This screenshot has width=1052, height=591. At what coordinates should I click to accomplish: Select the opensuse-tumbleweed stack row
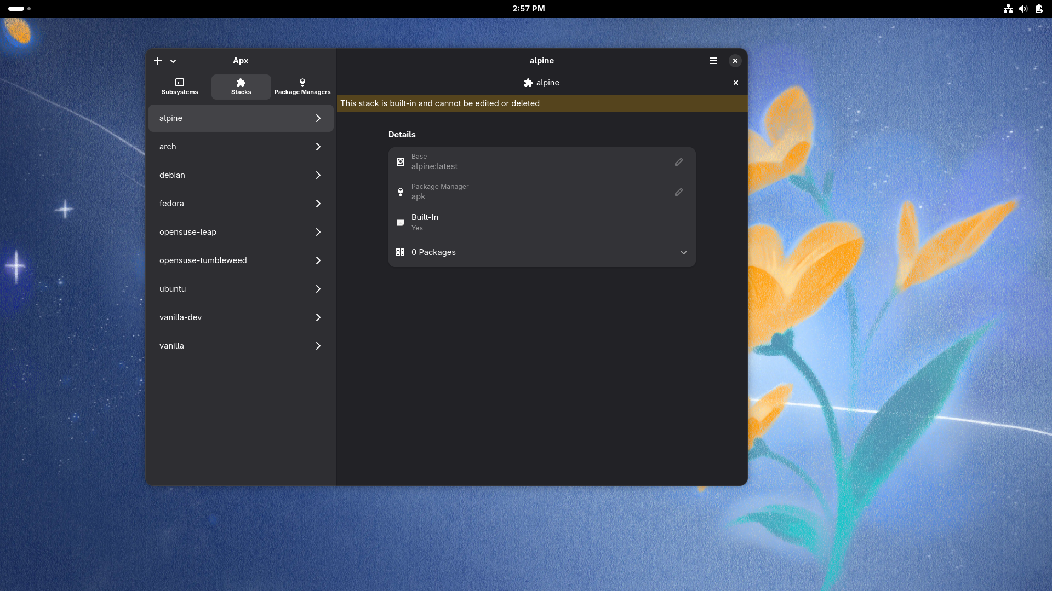click(x=241, y=260)
